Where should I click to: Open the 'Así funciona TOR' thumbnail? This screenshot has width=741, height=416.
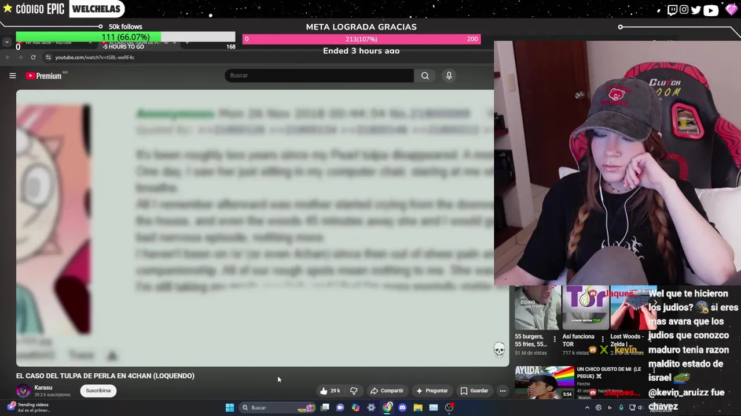pyautogui.click(x=585, y=308)
